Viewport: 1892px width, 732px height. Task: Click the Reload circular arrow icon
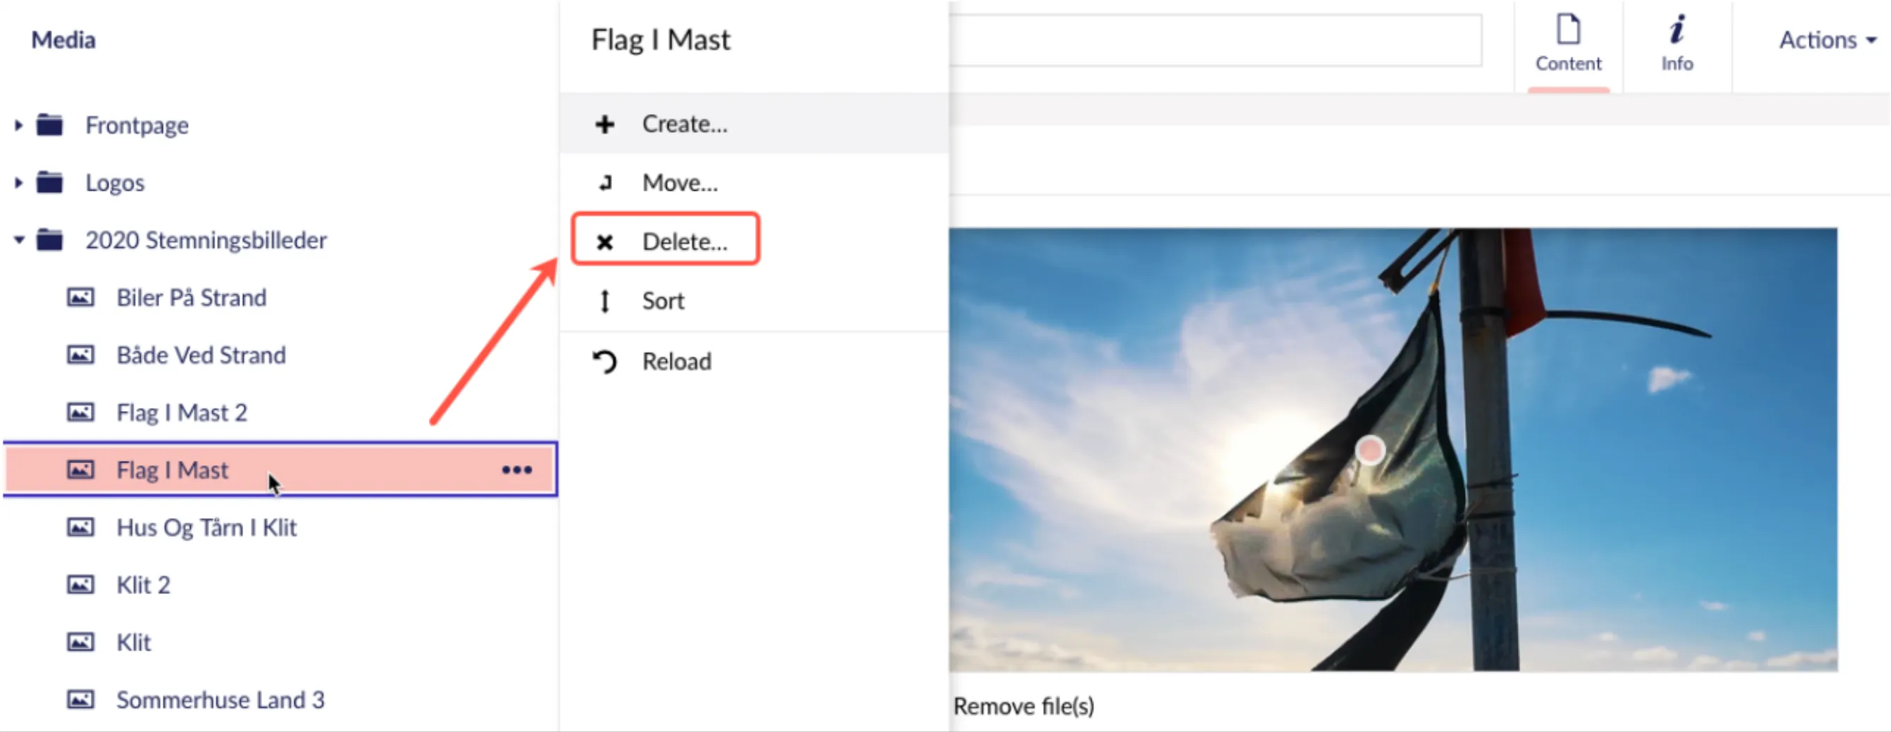(x=604, y=361)
